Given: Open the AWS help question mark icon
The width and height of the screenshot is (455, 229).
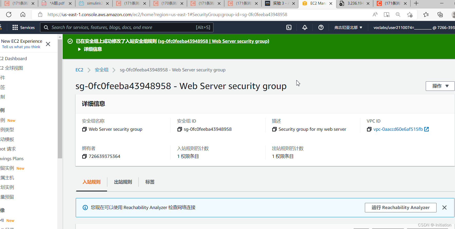Looking at the screenshot, I should 321,27.
